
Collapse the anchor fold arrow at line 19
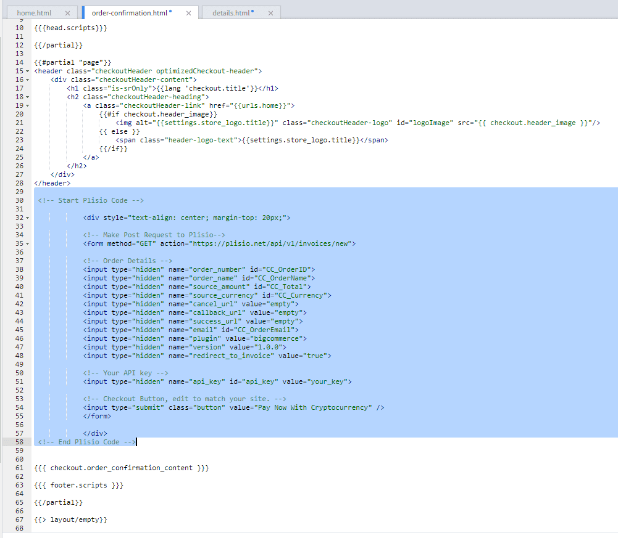[x=28, y=106]
